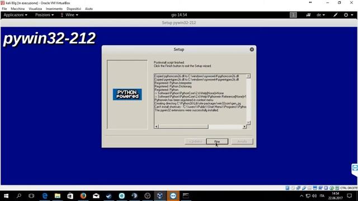Click the pen/color picker icon in Kali bar
The width and height of the screenshot is (358, 201).
pos(335,15)
